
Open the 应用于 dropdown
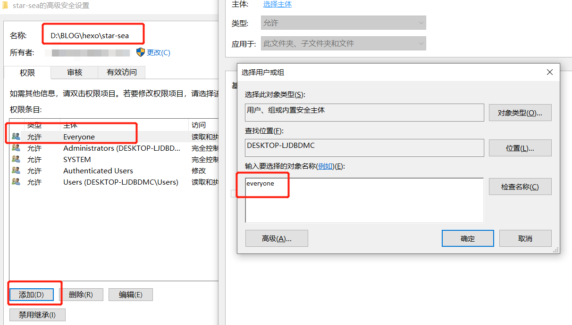click(x=343, y=43)
